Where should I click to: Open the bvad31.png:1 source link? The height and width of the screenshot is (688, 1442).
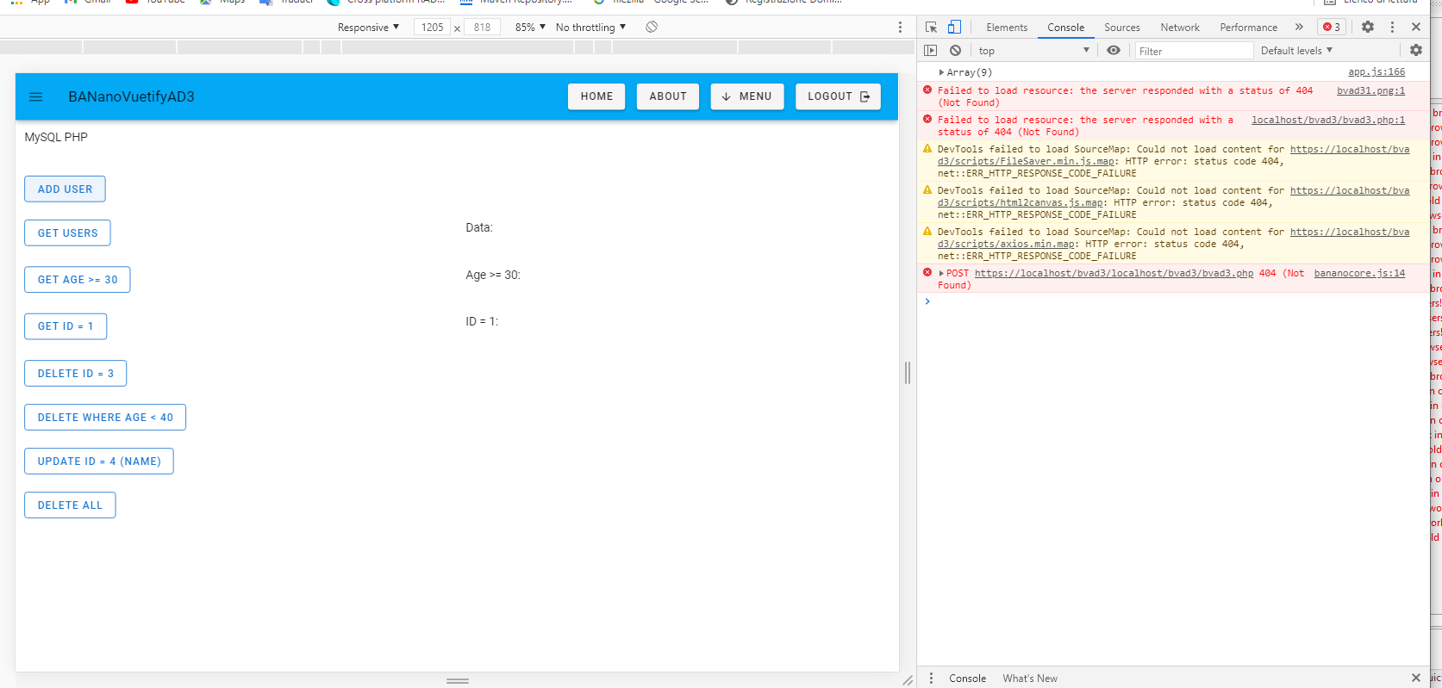(x=1370, y=90)
